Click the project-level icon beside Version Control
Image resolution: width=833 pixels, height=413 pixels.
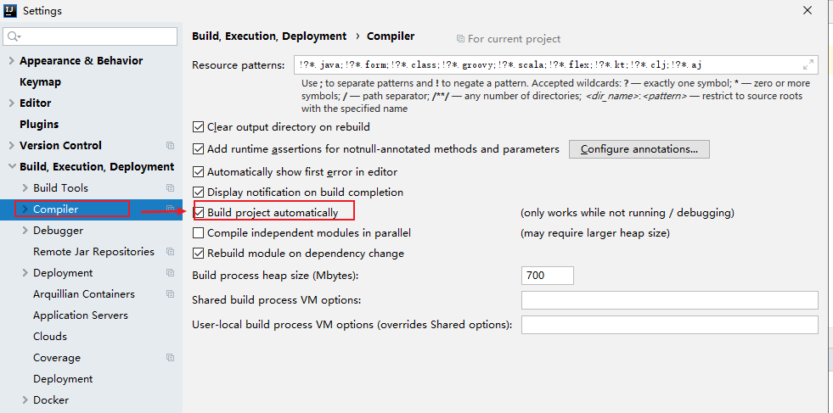[x=170, y=146]
